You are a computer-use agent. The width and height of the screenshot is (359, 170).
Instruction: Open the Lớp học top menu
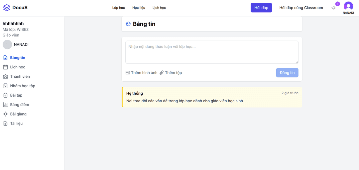click(119, 8)
